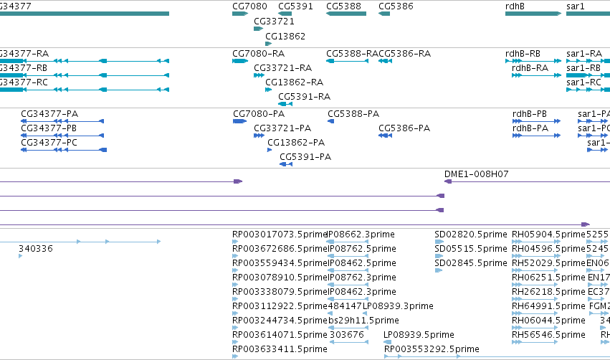Click the sar1-RC transcript label
This screenshot has height=360, width=610.
(x=583, y=82)
